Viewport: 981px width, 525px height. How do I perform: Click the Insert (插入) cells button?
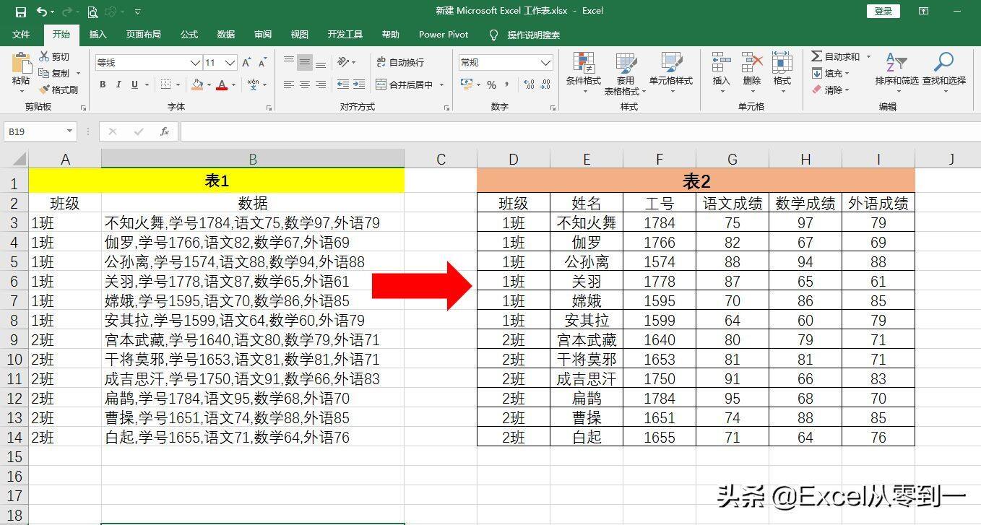point(721,74)
